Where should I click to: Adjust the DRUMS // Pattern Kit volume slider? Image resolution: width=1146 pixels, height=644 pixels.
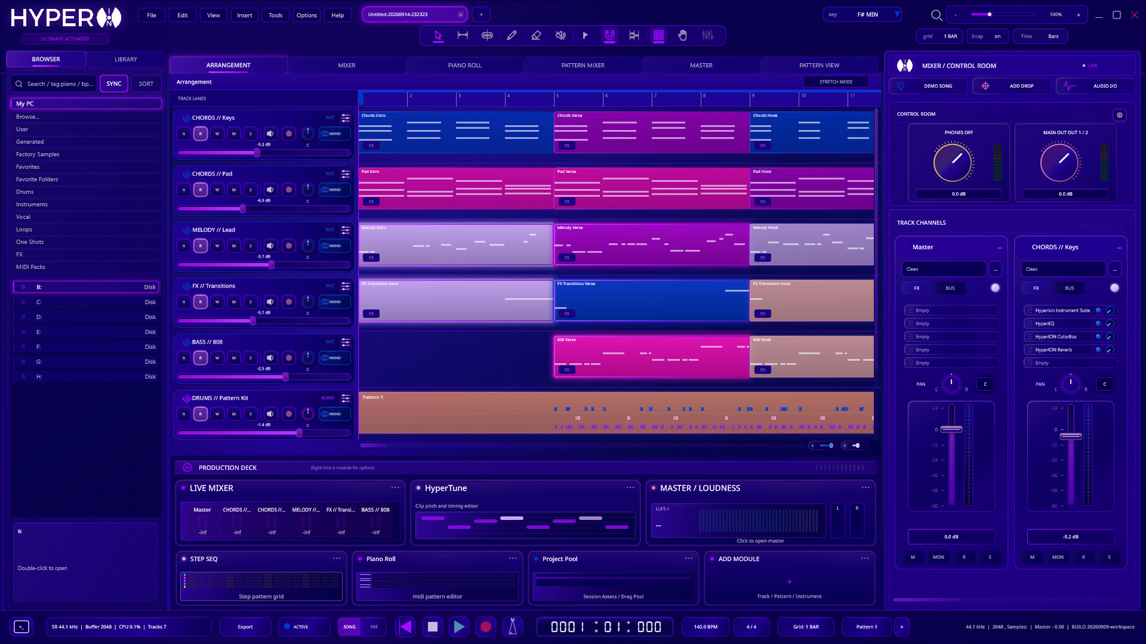pyautogui.click(x=264, y=433)
